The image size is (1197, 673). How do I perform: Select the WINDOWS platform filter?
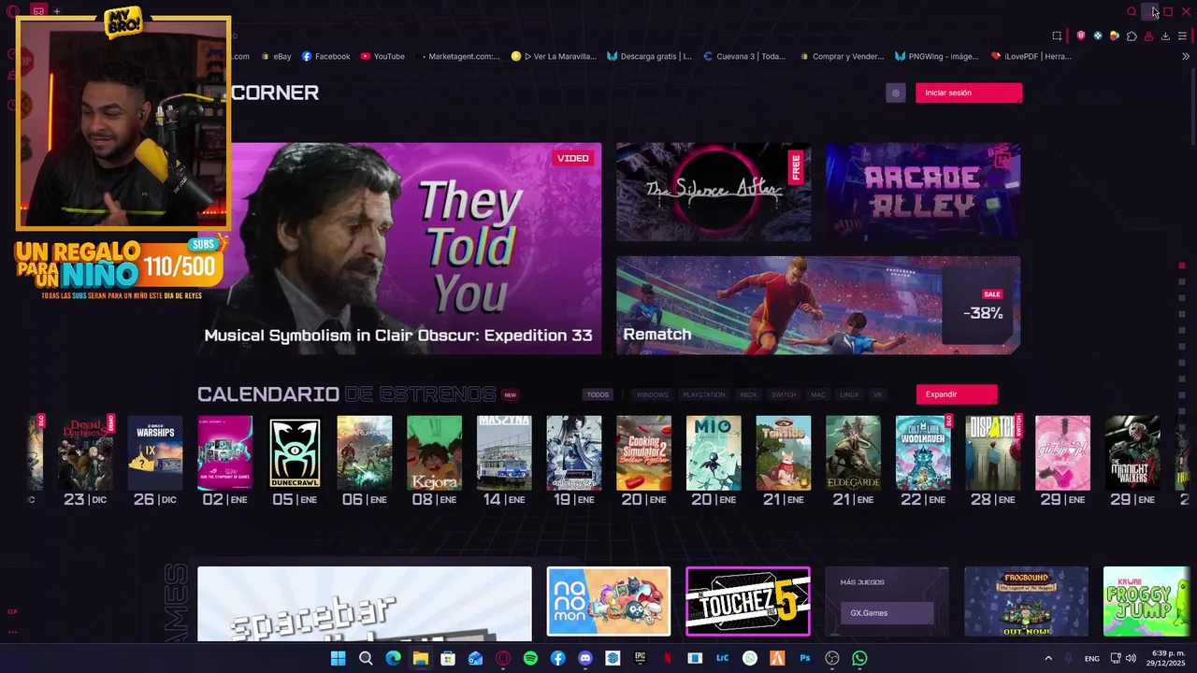point(652,394)
